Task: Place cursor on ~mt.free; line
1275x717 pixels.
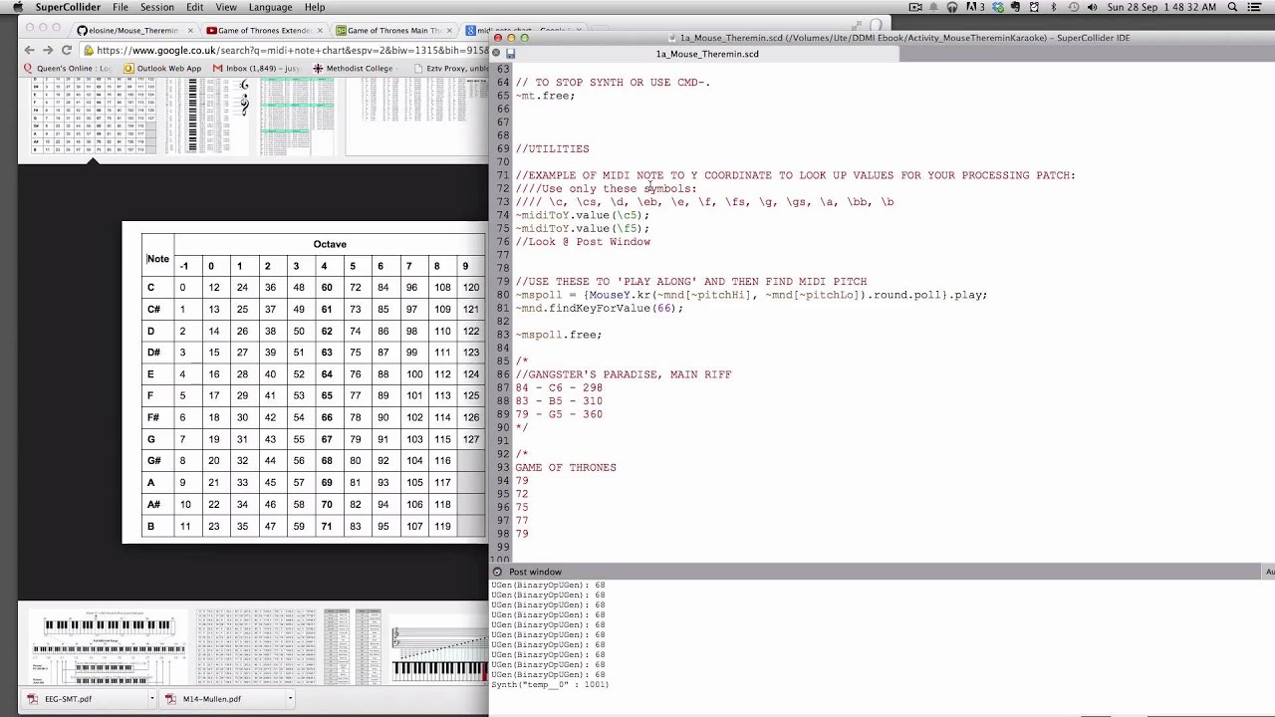Action: (x=545, y=96)
